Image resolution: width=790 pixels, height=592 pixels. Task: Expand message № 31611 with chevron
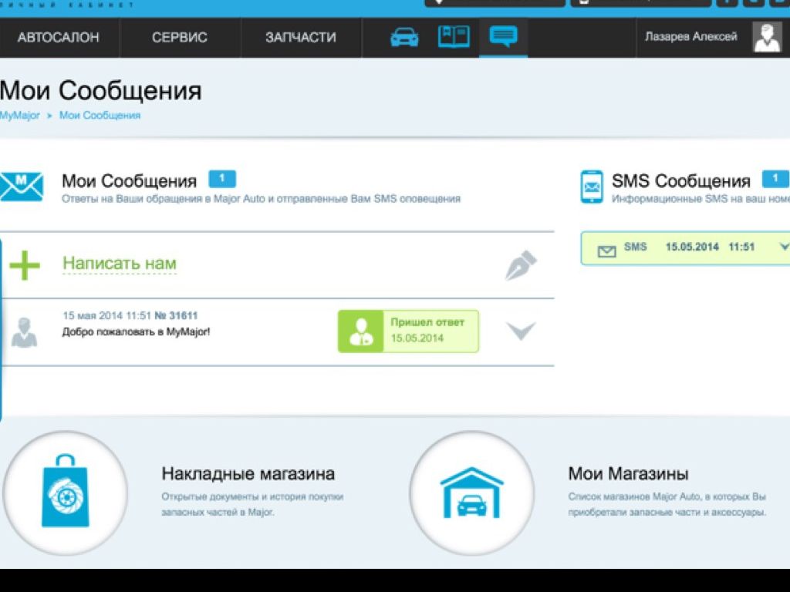point(521,331)
